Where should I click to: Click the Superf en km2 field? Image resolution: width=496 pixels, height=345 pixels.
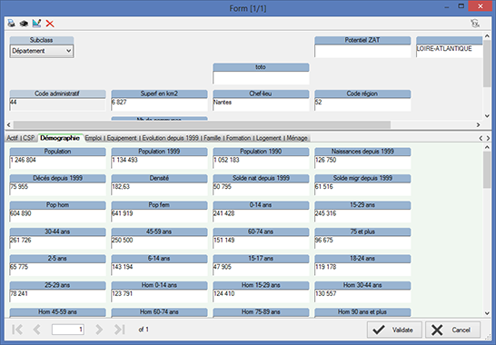point(160,104)
